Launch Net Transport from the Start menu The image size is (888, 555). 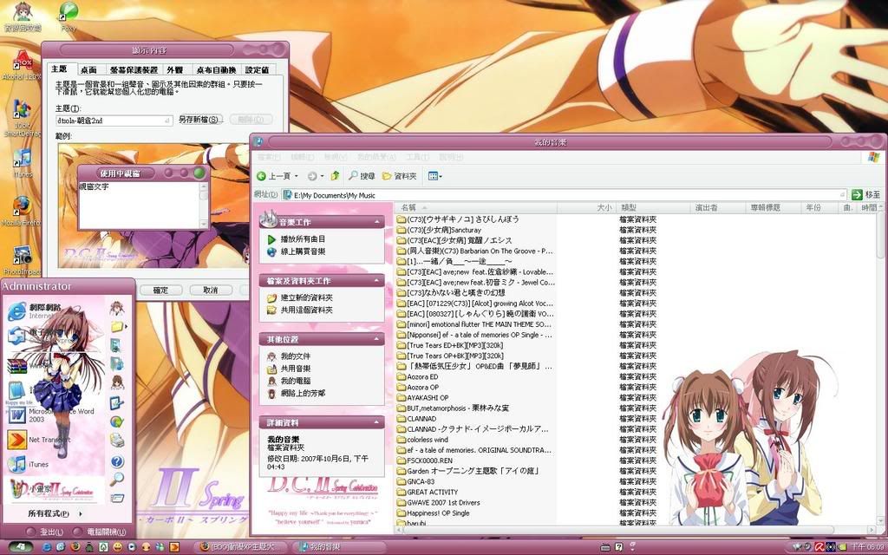[x=38, y=439]
